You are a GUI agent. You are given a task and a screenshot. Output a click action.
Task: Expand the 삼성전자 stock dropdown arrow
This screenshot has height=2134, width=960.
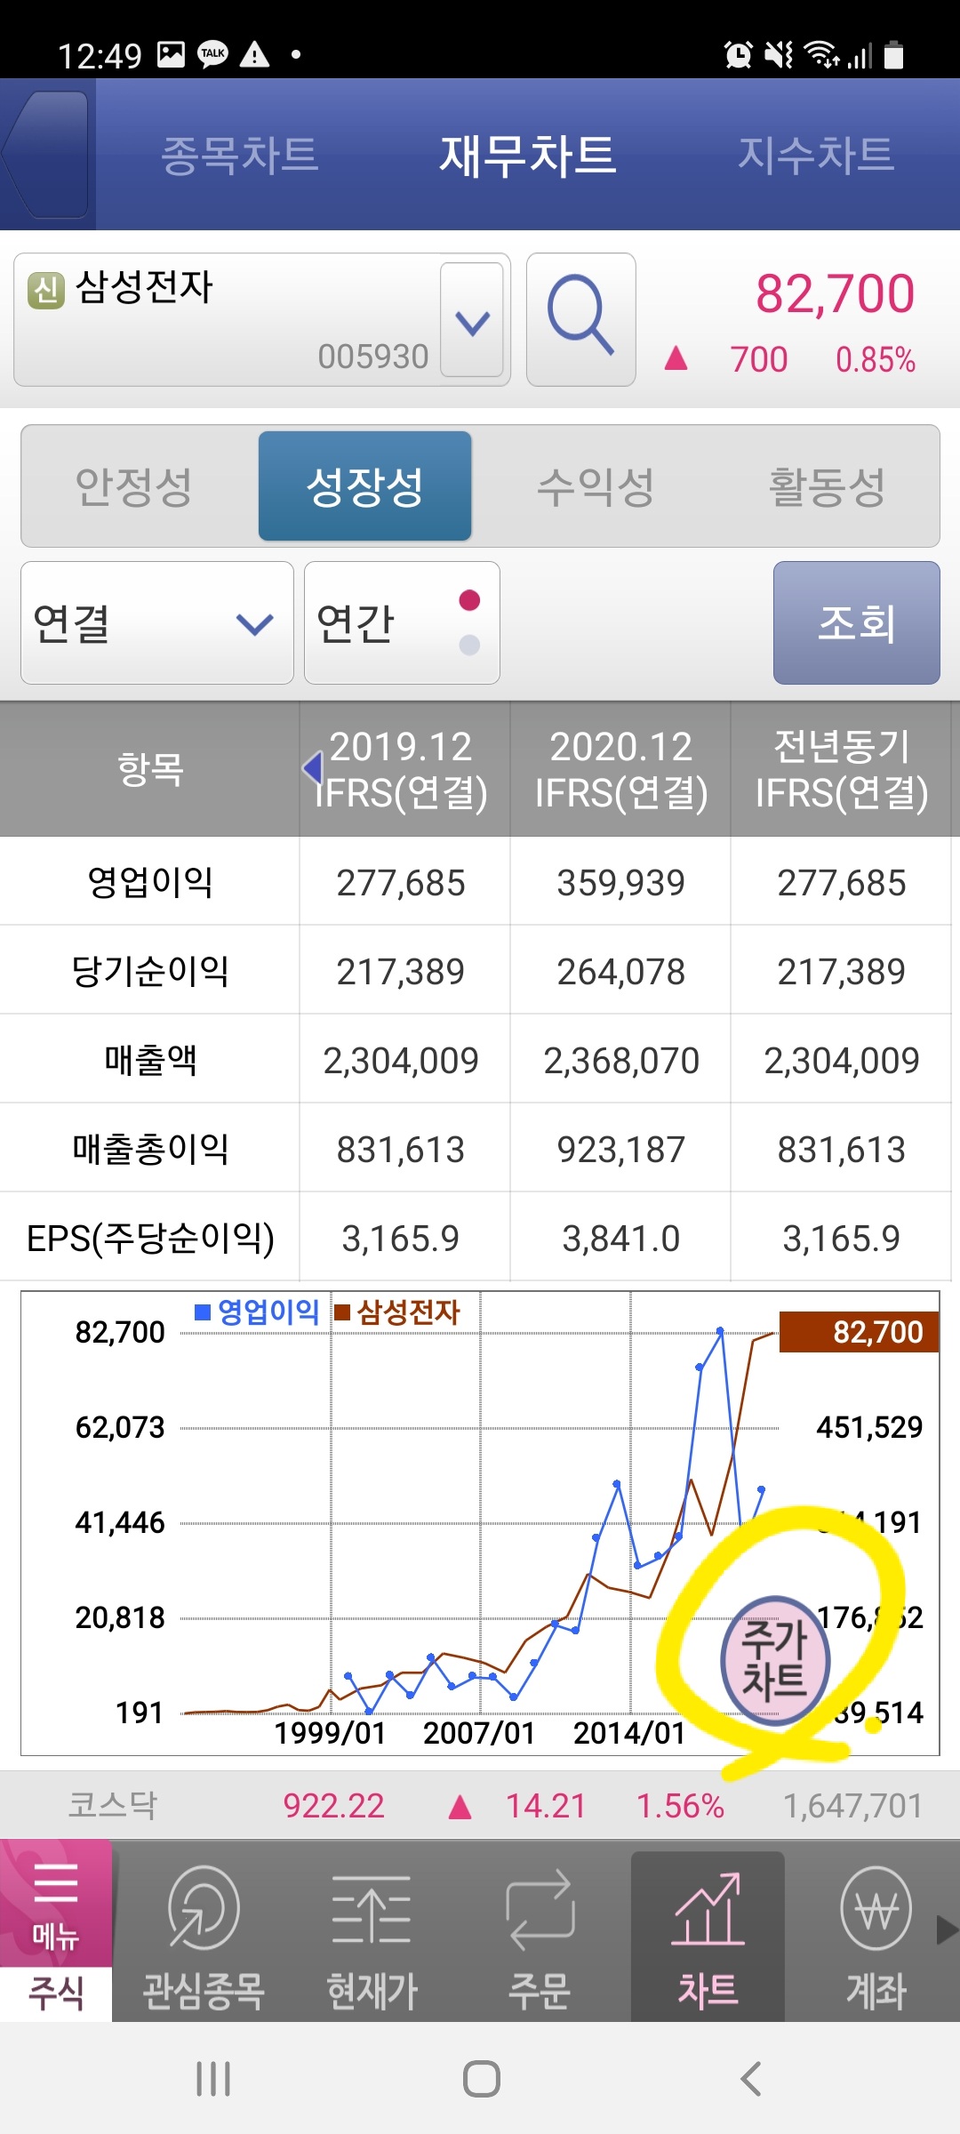point(472,320)
